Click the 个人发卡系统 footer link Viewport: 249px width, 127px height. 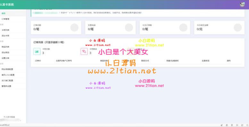(9, 117)
